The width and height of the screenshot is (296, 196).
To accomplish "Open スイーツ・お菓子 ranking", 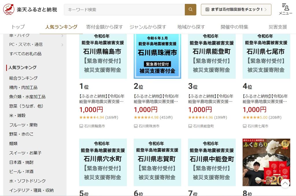I will point(25,153).
